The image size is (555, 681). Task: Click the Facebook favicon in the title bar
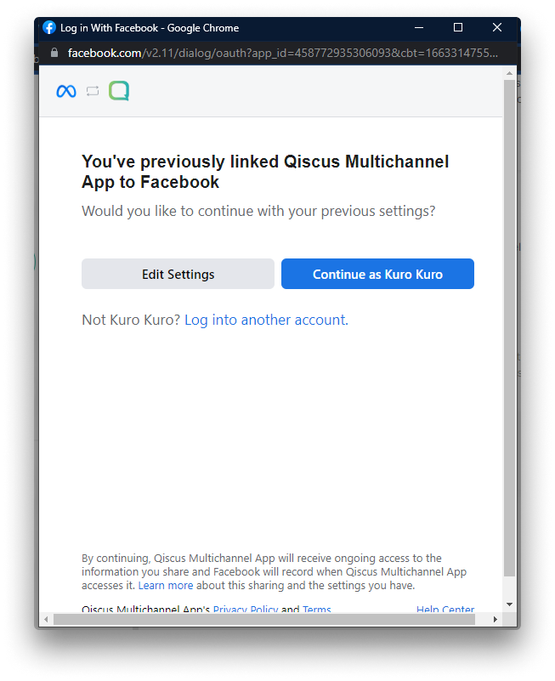tap(49, 28)
